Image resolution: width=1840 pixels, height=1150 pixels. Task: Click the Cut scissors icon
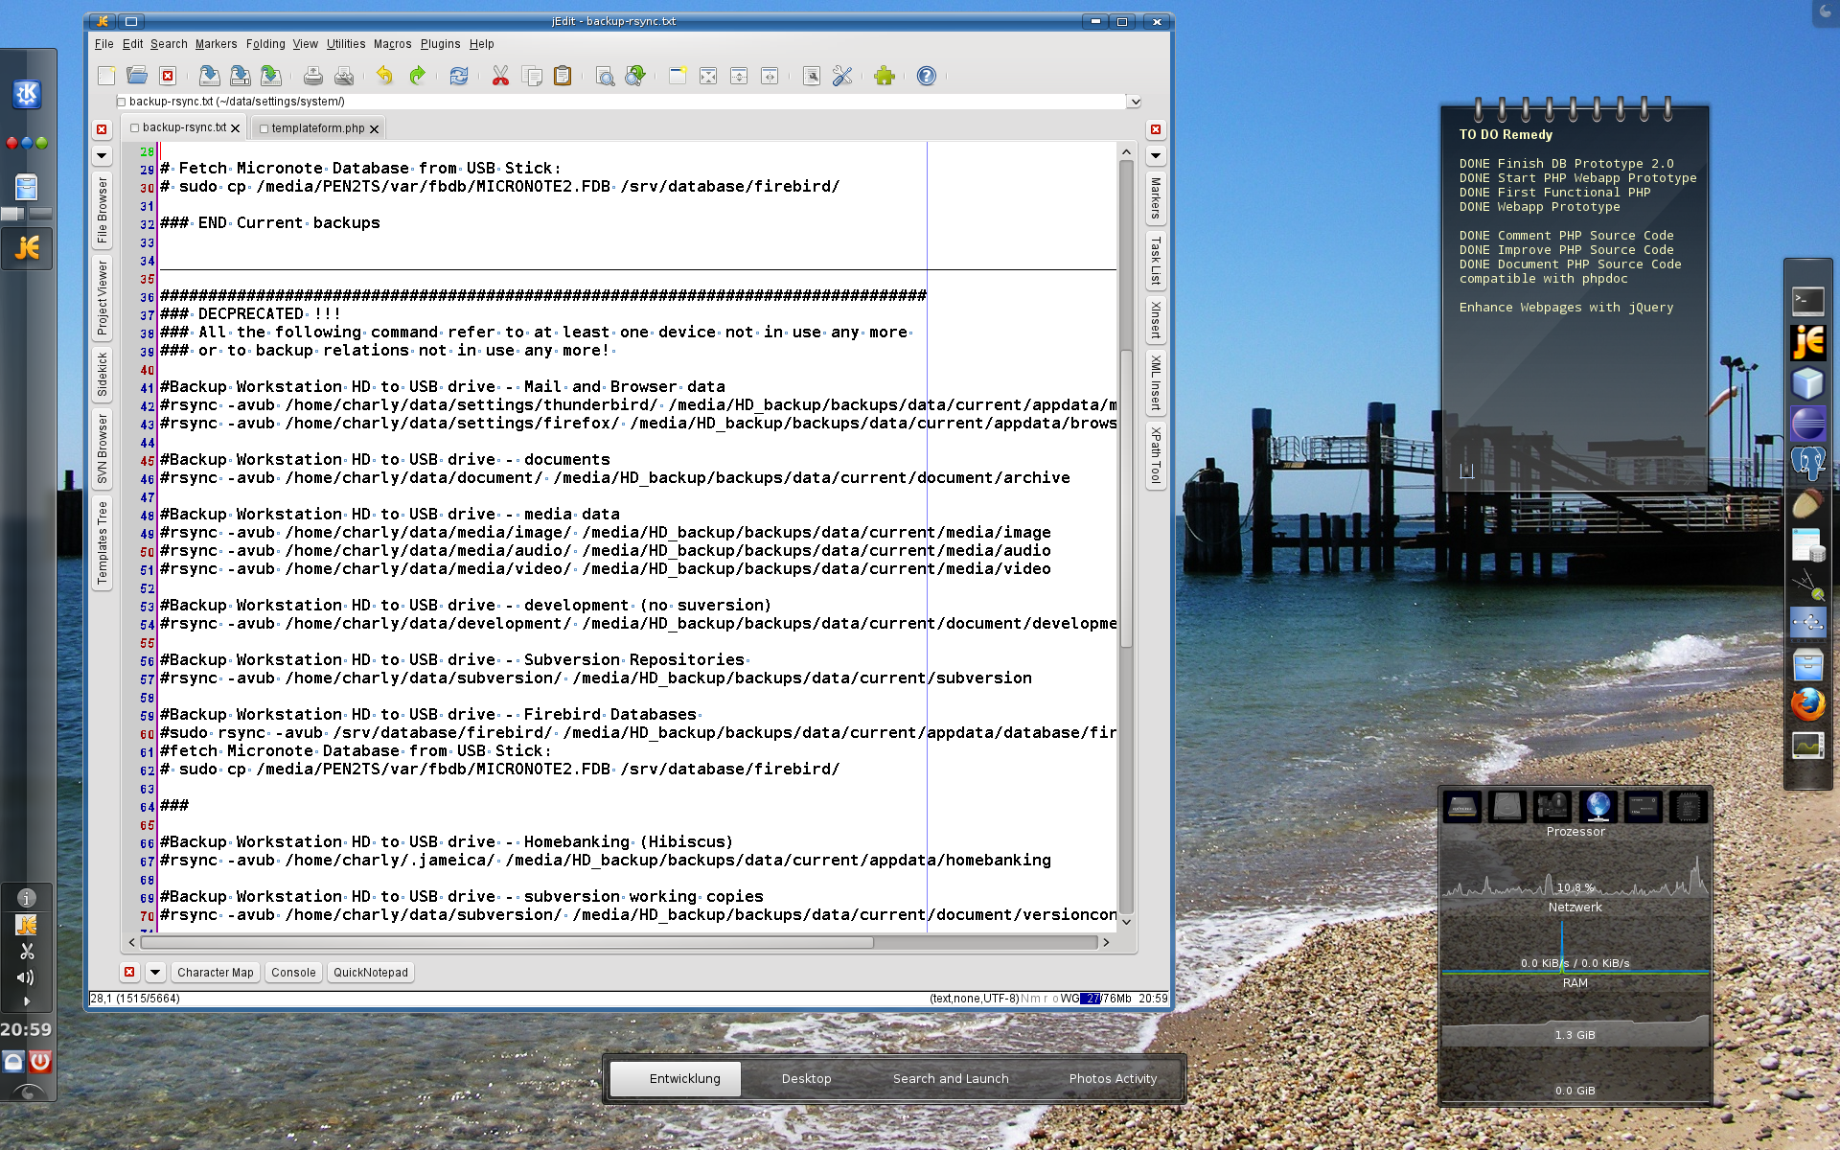(x=500, y=76)
